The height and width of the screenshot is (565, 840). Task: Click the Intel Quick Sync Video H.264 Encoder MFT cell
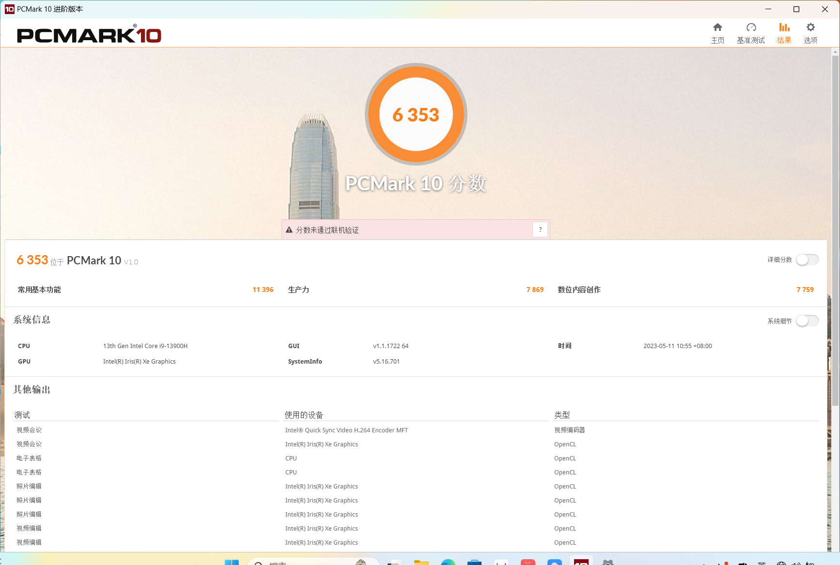click(x=347, y=430)
